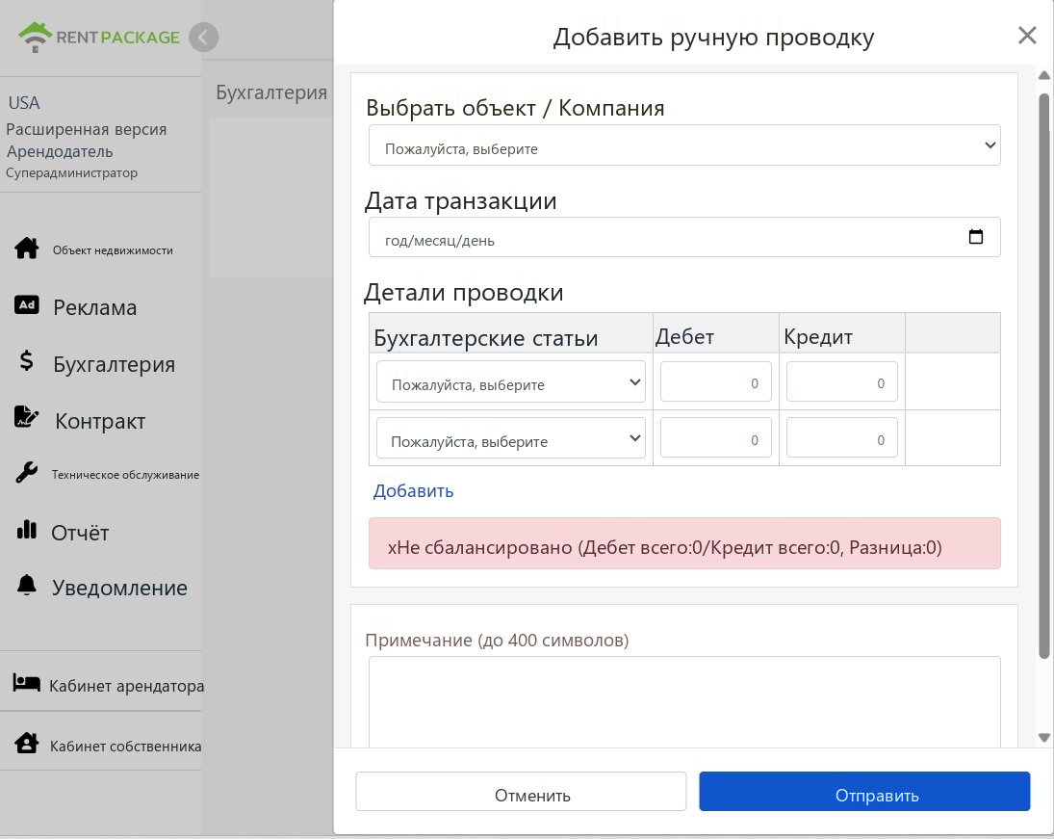
Task: Click the dialog vertical scrollbar thumb
Action: [x=1044, y=376]
